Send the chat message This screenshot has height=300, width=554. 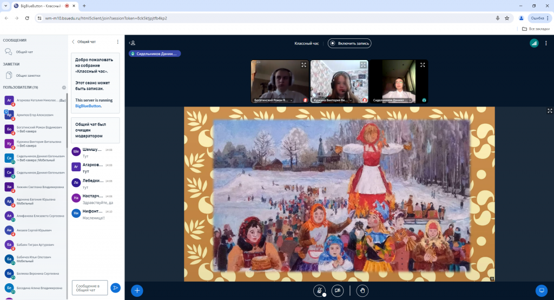pos(115,288)
